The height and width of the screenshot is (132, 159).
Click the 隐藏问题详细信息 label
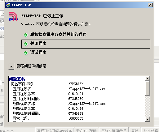[x=31, y=66]
